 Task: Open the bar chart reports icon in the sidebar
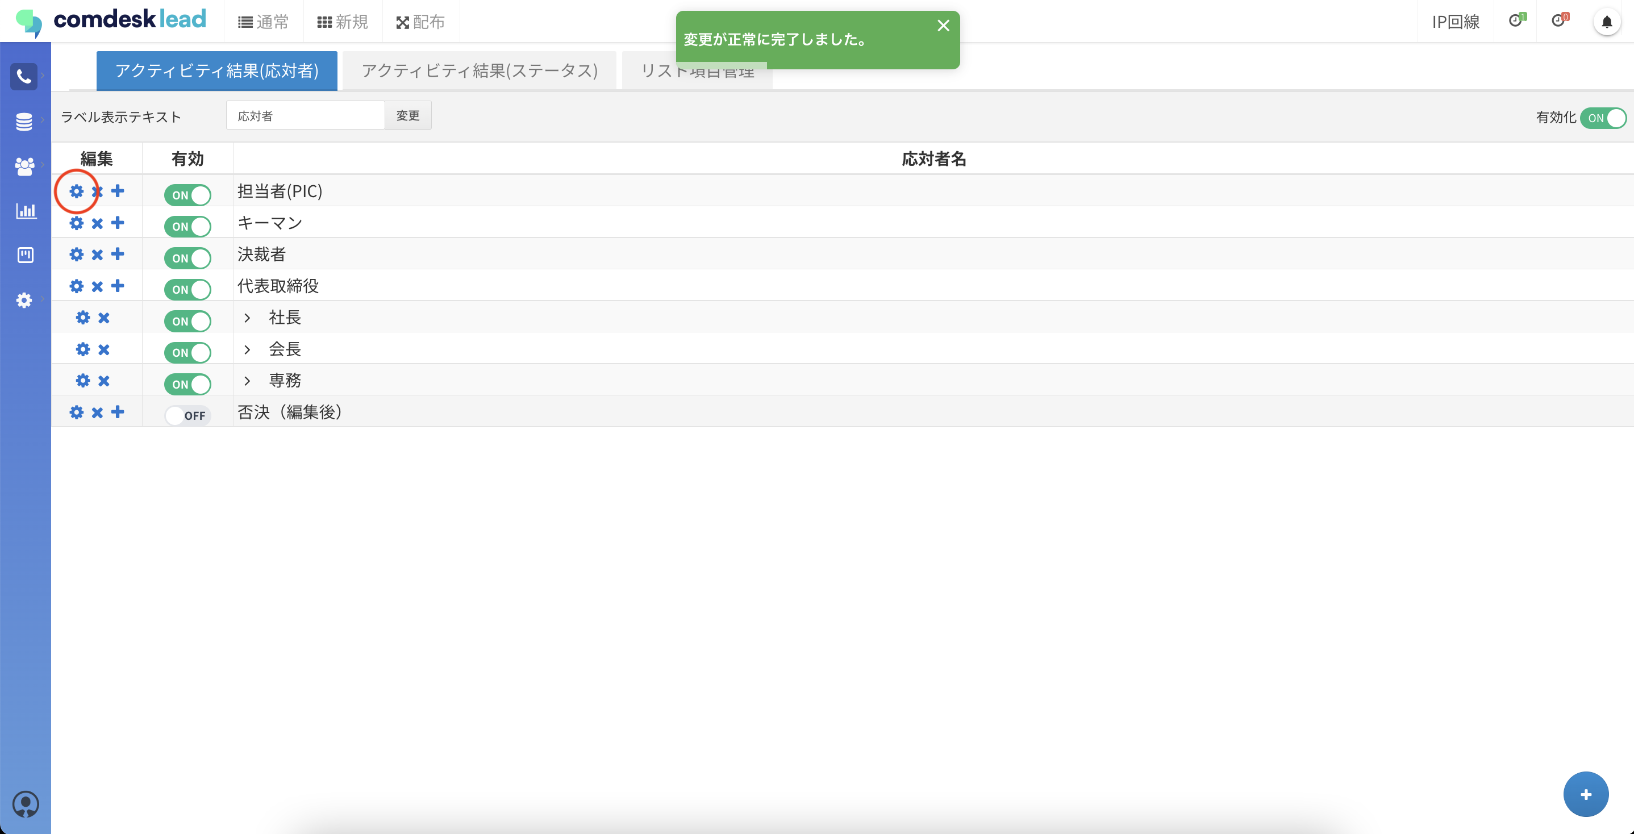coord(26,211)
